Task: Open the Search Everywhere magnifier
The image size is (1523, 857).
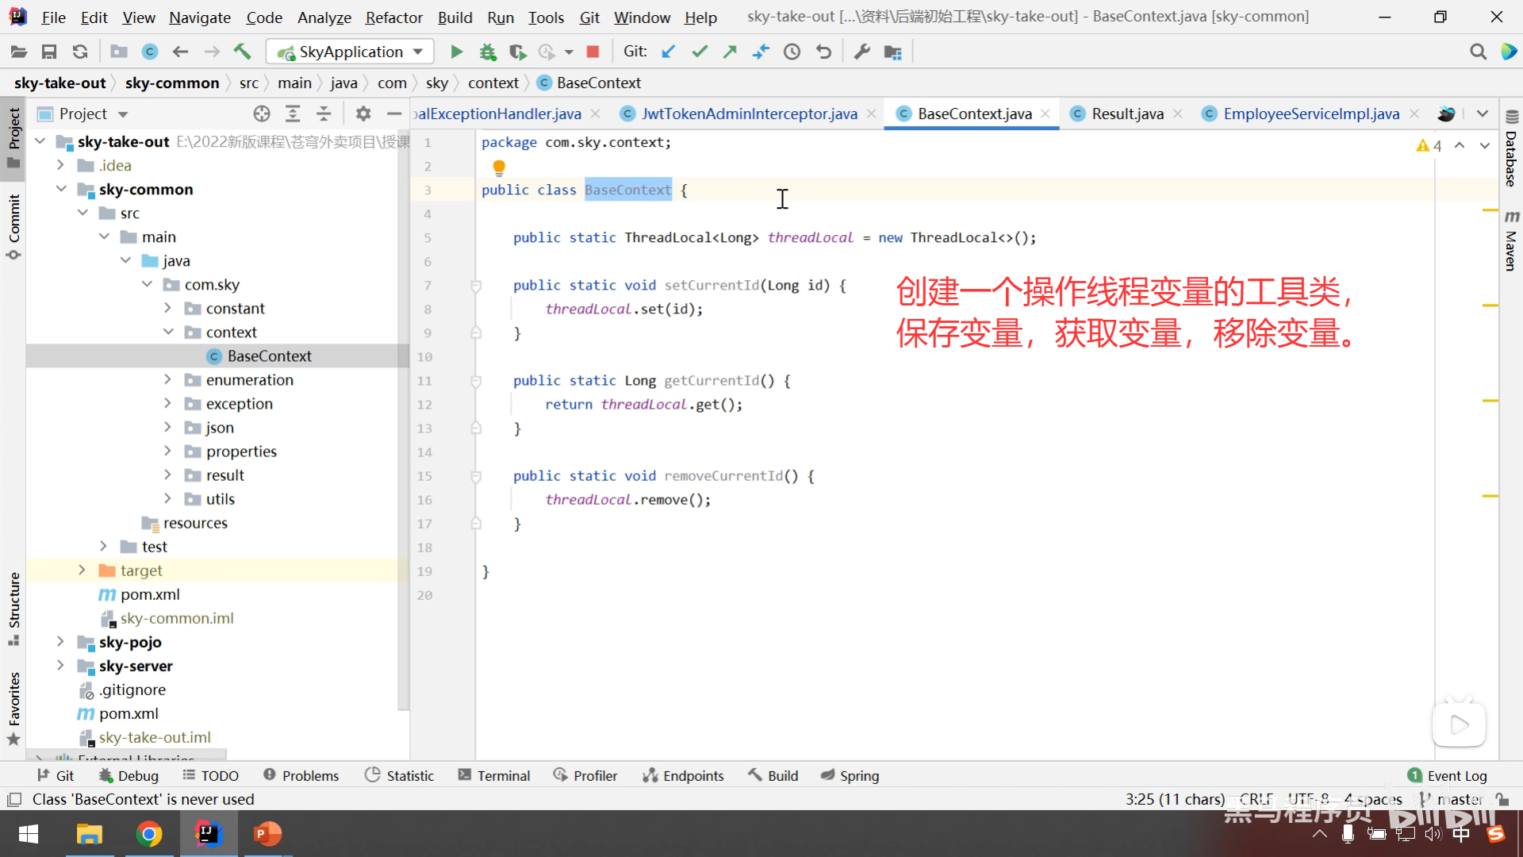Action: [1477, 52]
